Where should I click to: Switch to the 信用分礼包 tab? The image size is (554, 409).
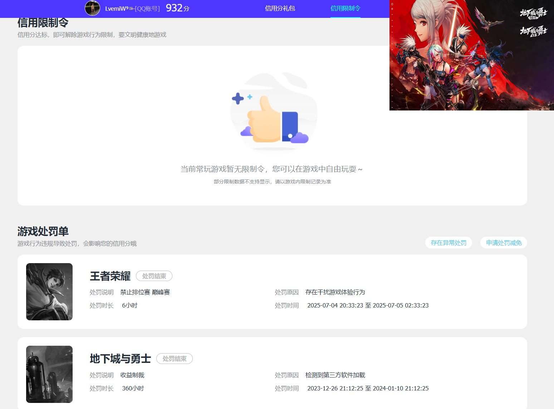(x=280, y=8)
